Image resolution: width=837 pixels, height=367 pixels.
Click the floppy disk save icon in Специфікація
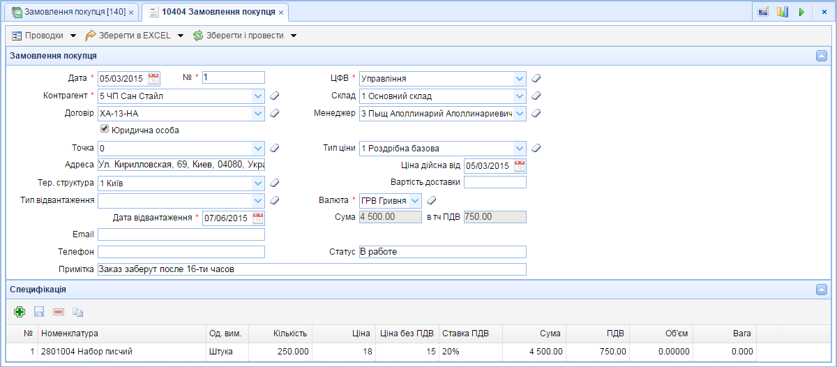39,312
